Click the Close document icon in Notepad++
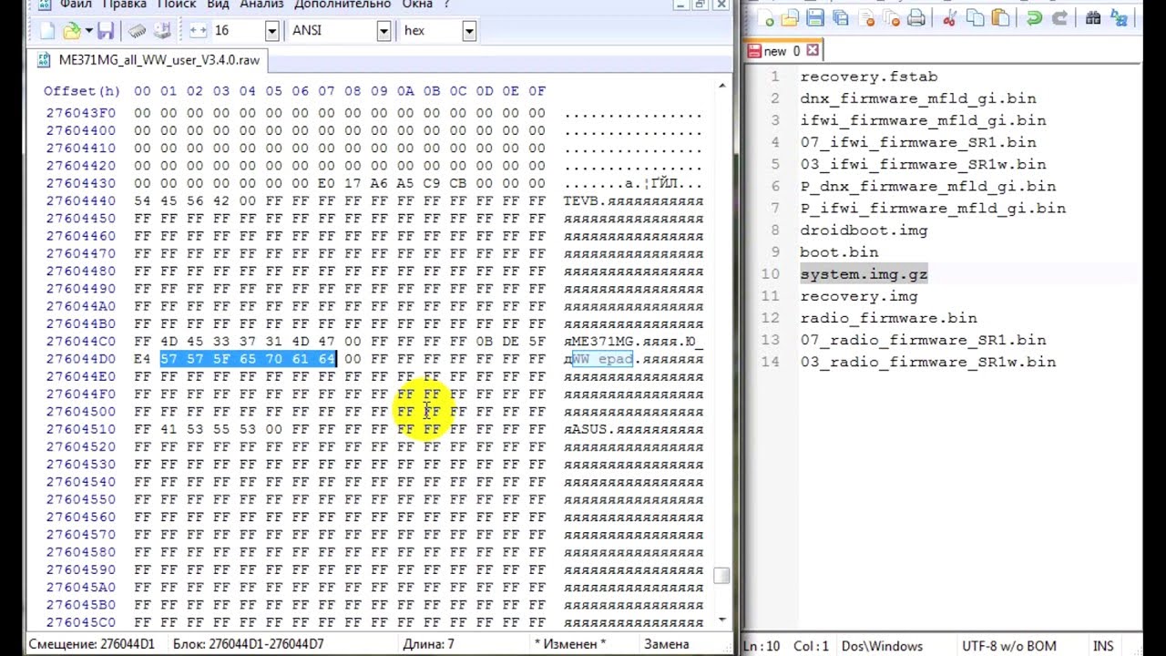This screenshot has width=1166, height=656. [x=866, y=18]
